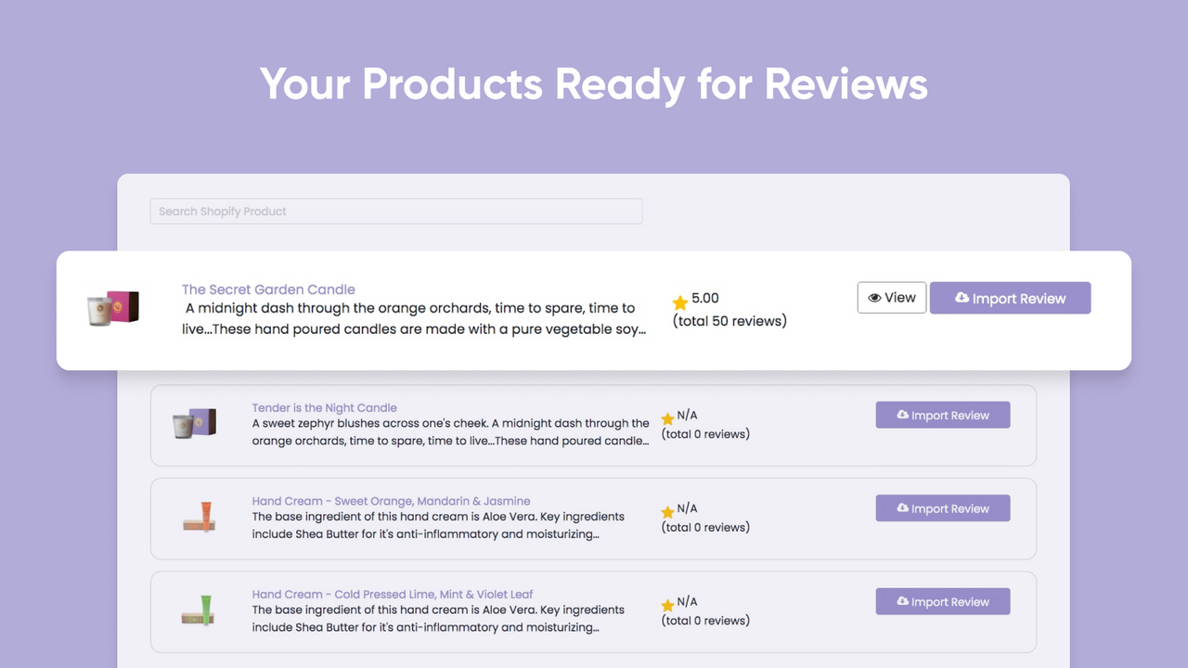Select the View button for The Secret Garden Candle
The image size is (1188, 668).
pyautogui.click(x=891, y=298)
